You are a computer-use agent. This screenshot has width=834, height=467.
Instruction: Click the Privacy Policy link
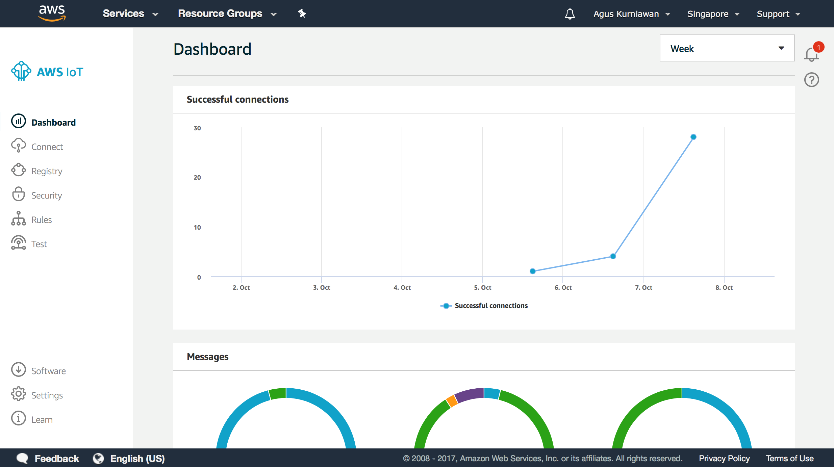pos(724,458)
